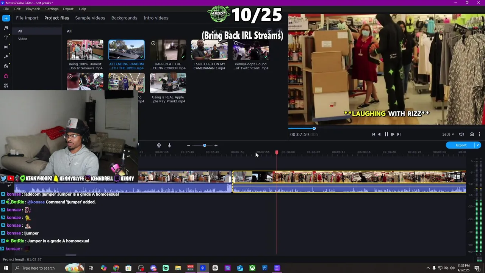Open the Windows notification center icon
The image size is (485, 273).
[477, 268]
